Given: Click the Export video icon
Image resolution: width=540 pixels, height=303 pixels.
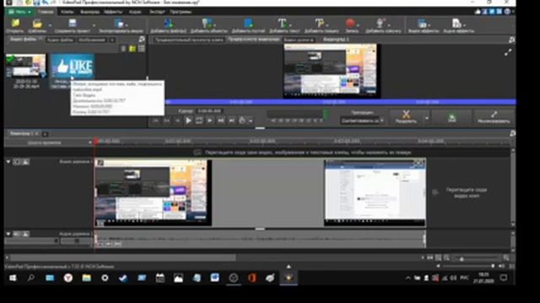Looking at the screenshot, I should 119,24.
